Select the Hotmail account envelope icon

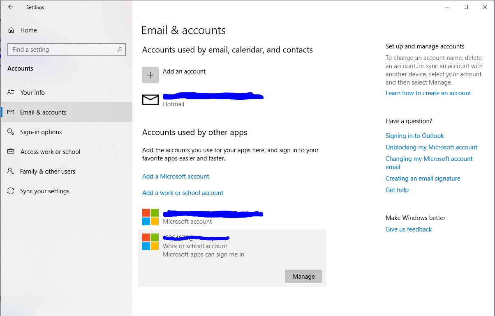[x=150, y=100]
